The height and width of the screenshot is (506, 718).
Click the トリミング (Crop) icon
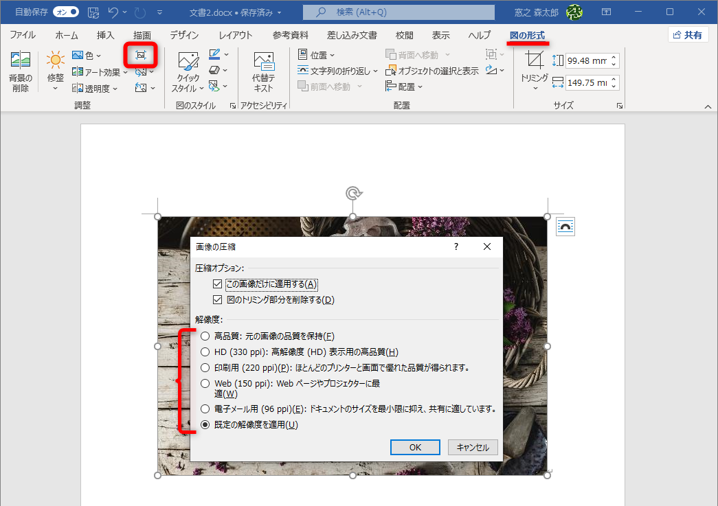point(534,60)
